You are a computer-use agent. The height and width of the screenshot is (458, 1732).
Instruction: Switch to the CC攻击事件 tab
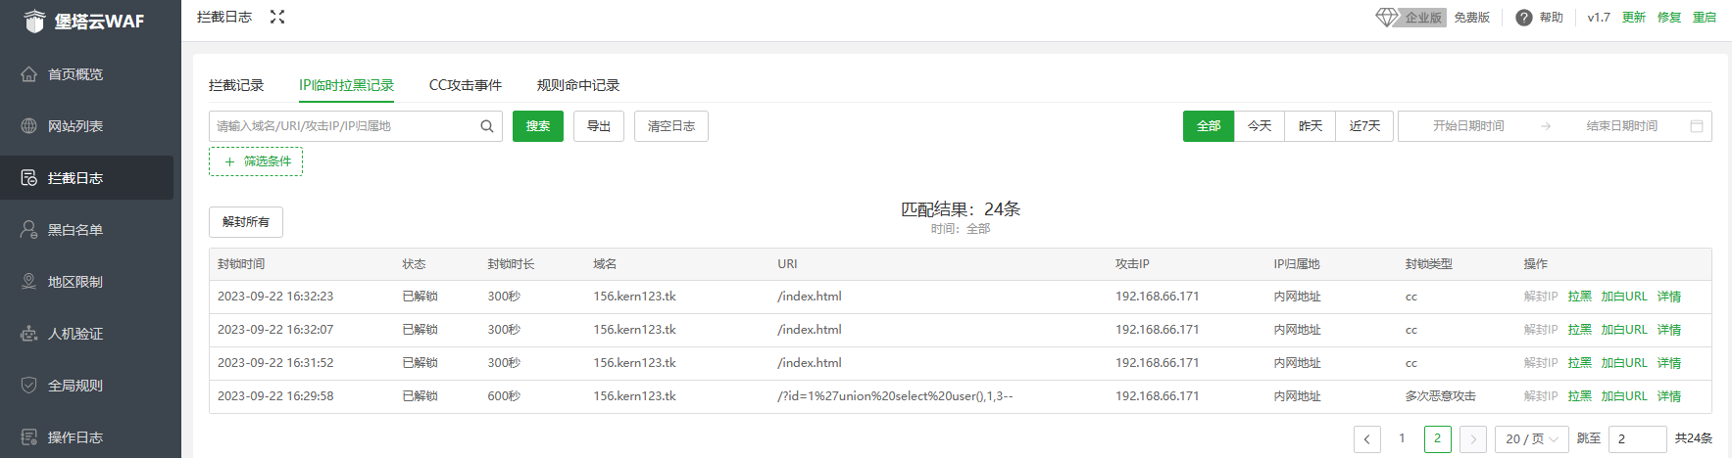click(466, 85)
